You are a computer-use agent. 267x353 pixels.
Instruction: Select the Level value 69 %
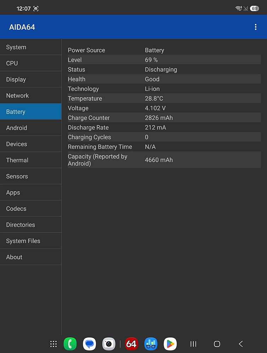coord(151,60)
